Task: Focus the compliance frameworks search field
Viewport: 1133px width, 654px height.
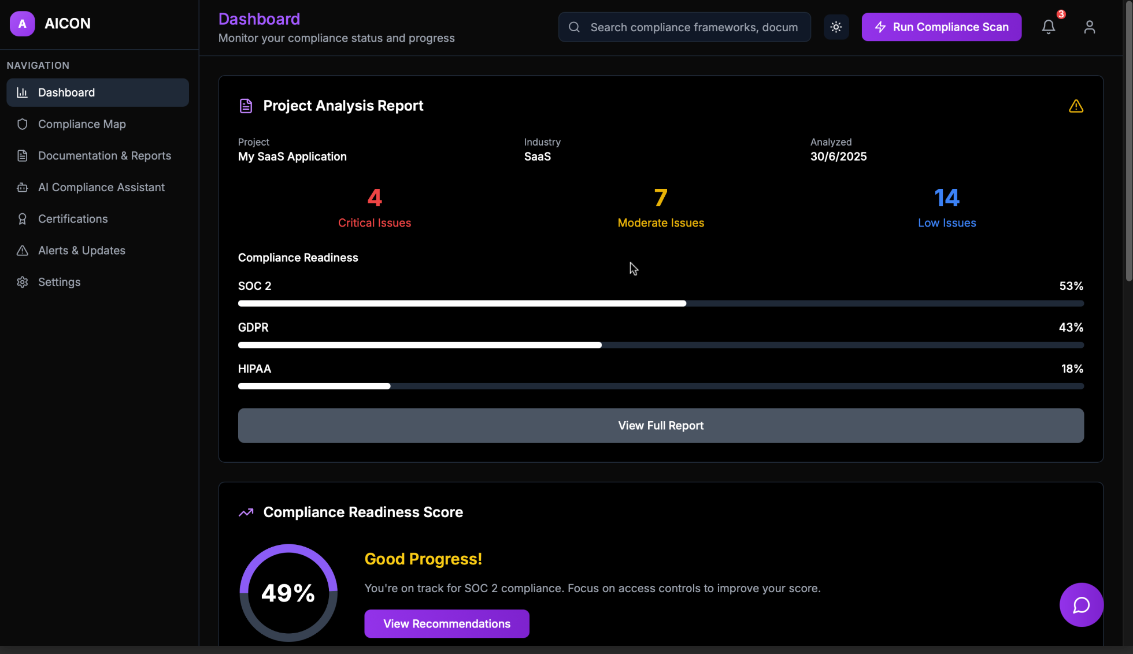Action: [694, 27]
